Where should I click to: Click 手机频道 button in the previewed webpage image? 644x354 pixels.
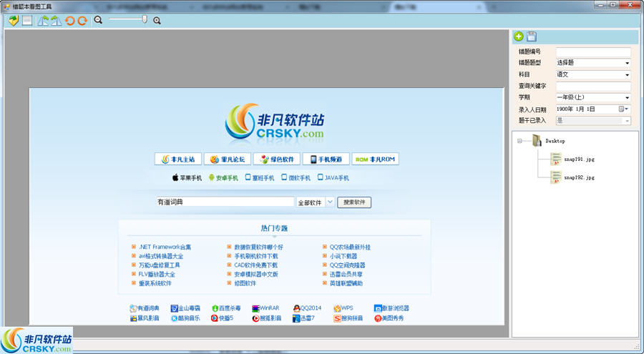point(326,159)
